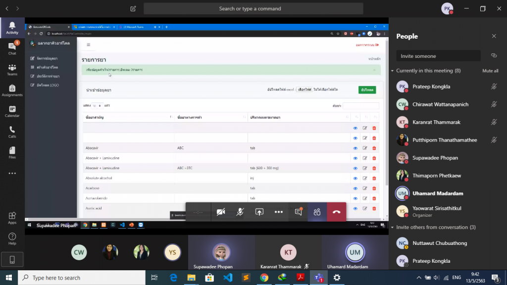Screen dimensions: 507x285
Task: Turn on camera in meeting toolbar
Action: 221,212
